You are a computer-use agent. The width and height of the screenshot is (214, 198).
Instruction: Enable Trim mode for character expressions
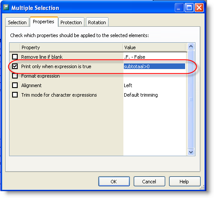15,95
